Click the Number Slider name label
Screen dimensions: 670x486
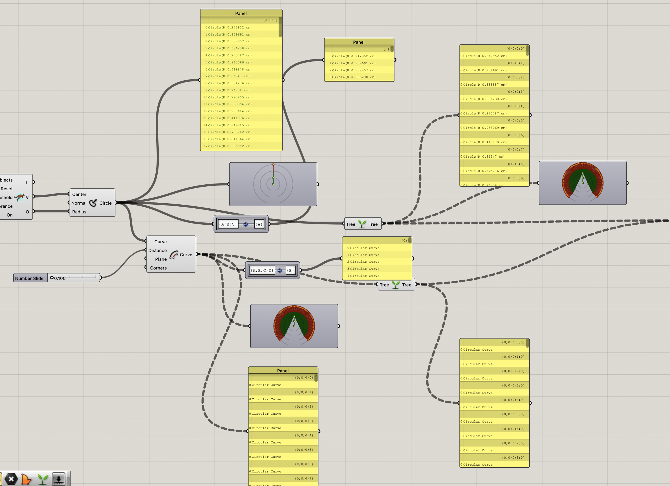30,278
